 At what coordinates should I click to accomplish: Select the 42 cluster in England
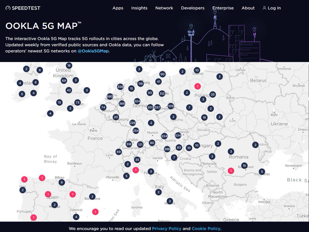(x=69, y=90)
